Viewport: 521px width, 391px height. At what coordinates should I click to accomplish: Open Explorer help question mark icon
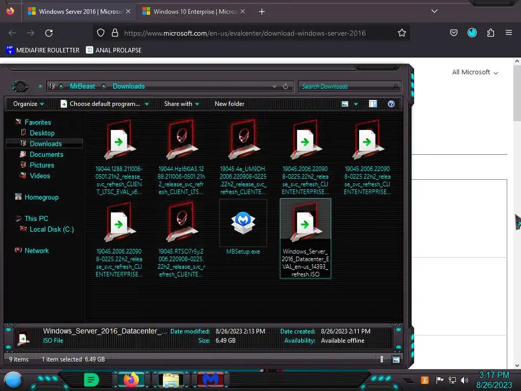pos(391,104)
